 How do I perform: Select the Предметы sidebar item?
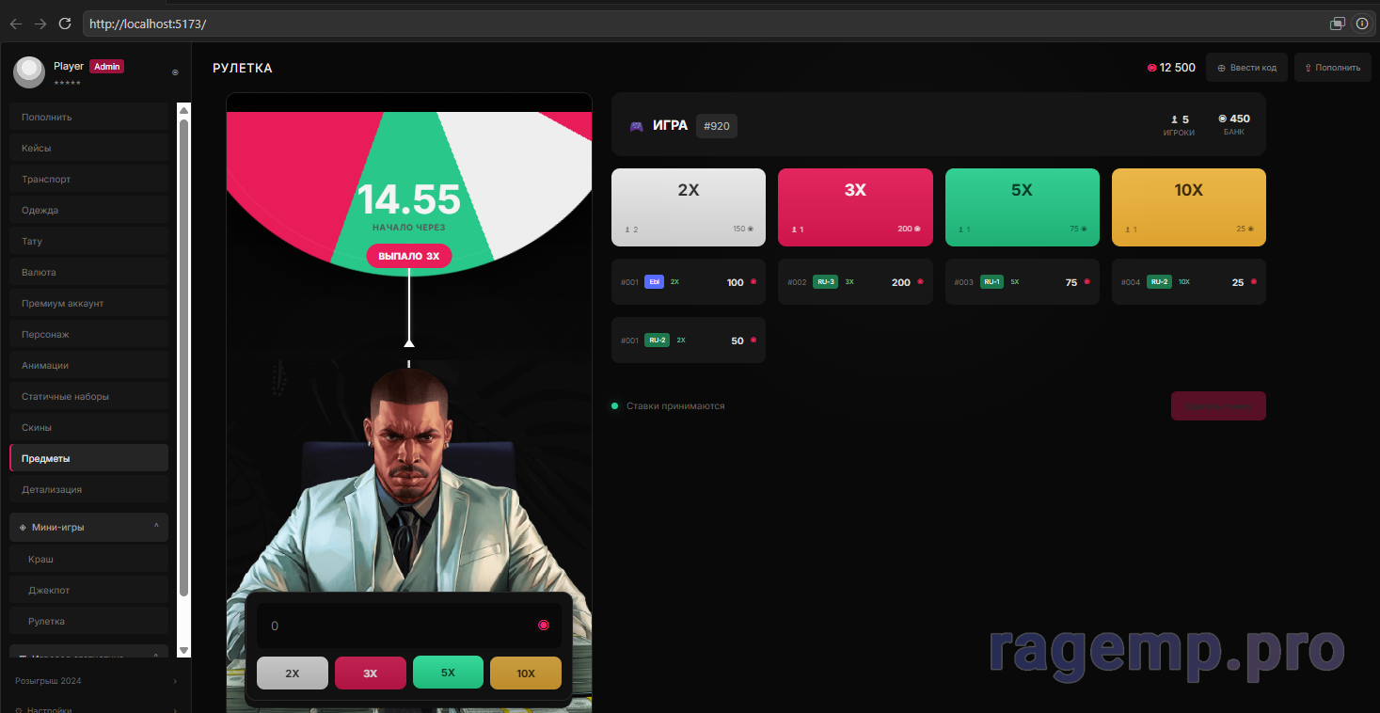(88, 459)
